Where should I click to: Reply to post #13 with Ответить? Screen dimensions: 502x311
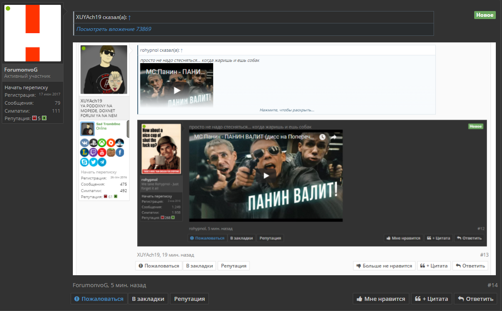[x=470, y=266]
